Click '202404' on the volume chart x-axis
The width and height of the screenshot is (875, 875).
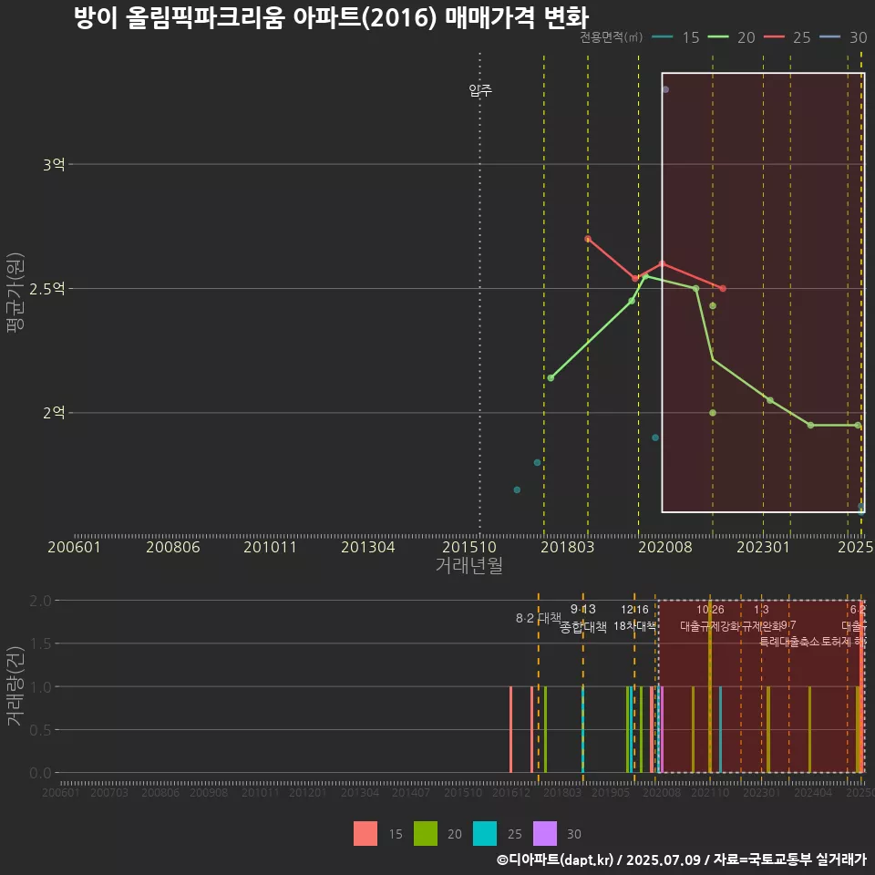[813, 792]
